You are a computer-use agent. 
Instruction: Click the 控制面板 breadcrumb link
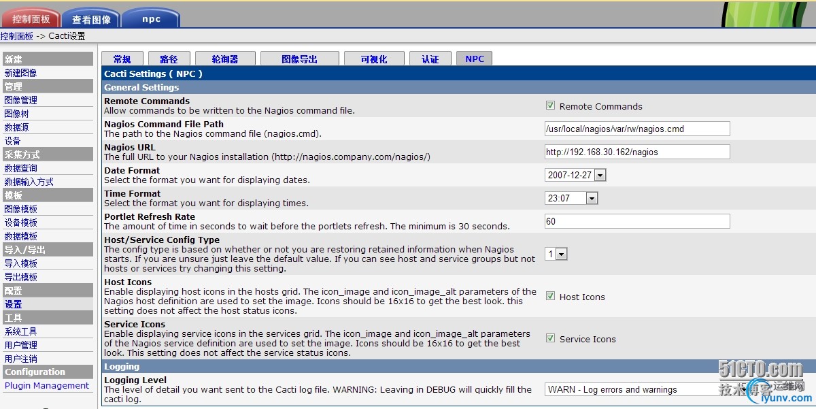16,36
